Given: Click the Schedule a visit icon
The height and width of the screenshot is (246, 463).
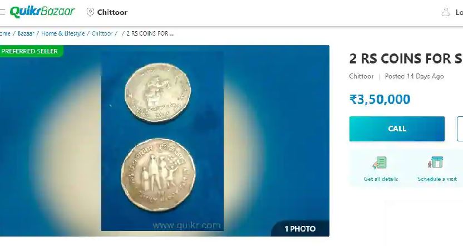Looking at the screenshot, I should (x=436, y=163).
